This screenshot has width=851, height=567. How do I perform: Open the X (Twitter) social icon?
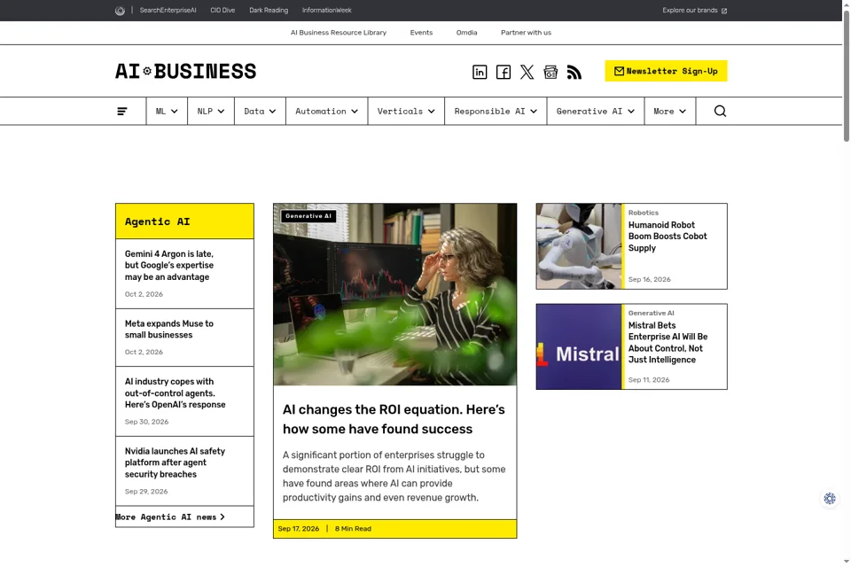(527, 72)
